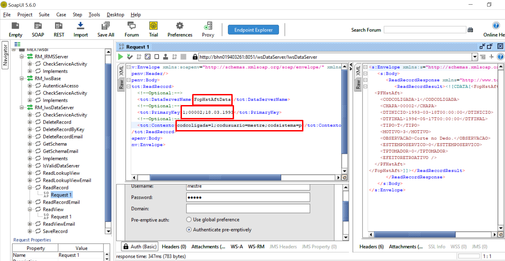Select Use global preference radio button

click(189, 220)
